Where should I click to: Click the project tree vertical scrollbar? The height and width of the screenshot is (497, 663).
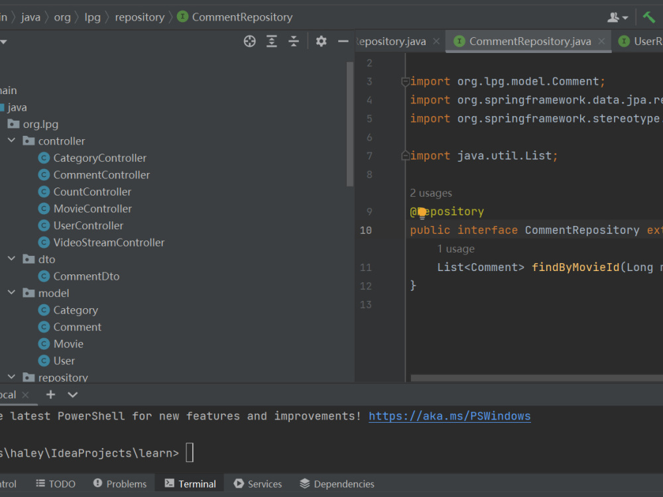[349, 124]
